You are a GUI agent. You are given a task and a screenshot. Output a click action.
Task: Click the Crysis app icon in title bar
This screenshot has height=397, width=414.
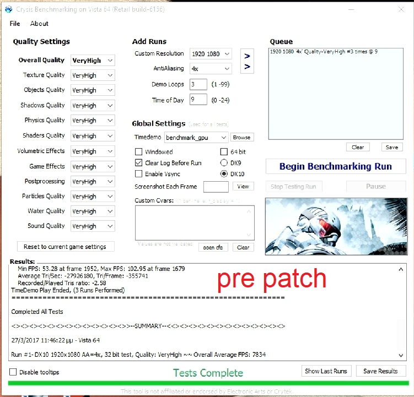[8, 9]
